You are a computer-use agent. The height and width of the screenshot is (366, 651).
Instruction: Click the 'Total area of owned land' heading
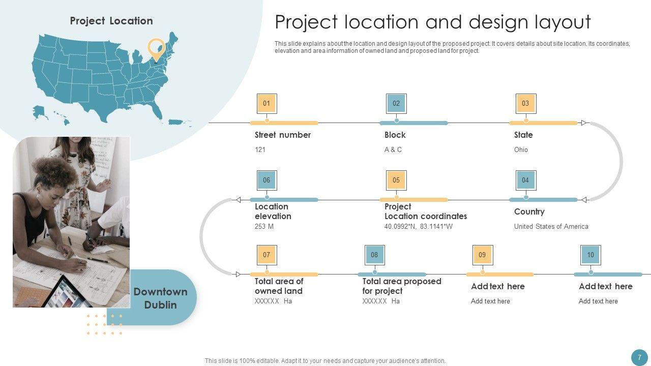[x=279, y=286]
